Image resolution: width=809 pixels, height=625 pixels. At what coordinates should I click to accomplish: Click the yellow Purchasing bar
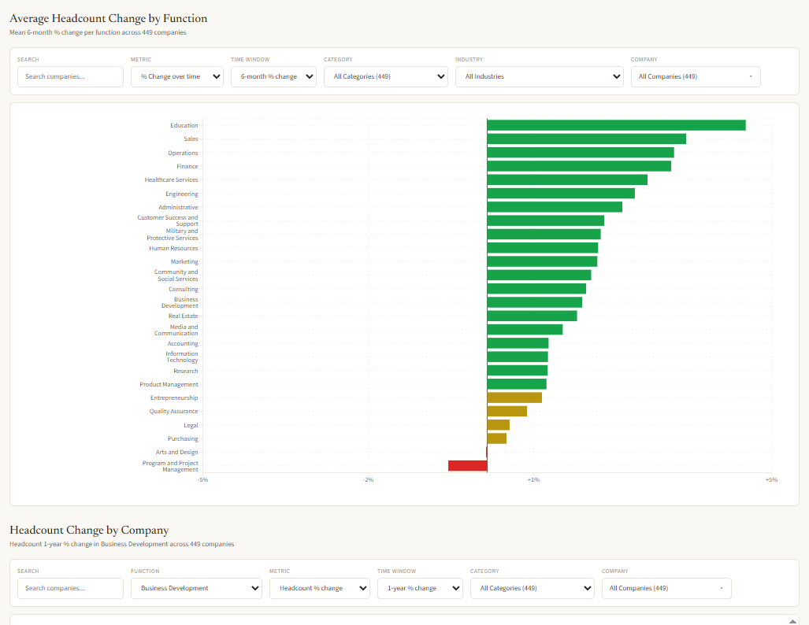click(x=497, y=438)
